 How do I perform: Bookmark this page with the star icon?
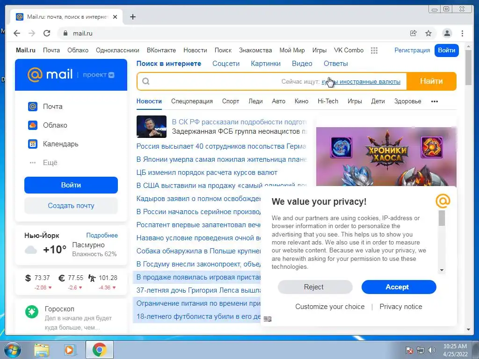pyautogui.click(x=428, y=33)
